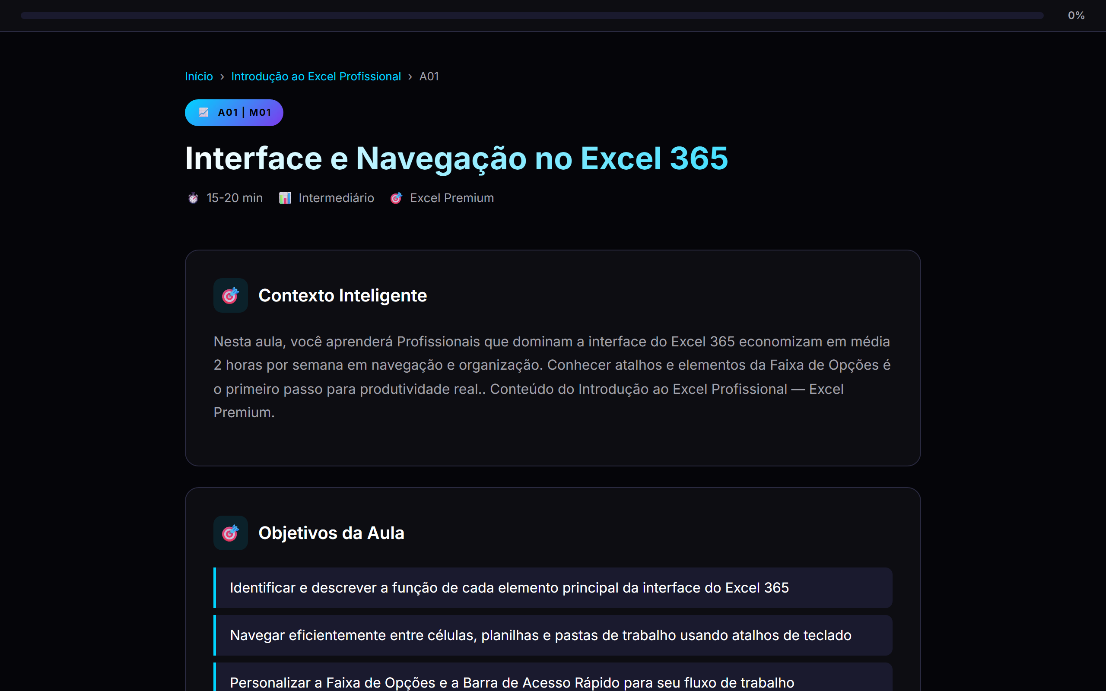Screen dimensions: 1106x691
Task: Click the A01 breadcrumb text
Action: tap(429, 76)
